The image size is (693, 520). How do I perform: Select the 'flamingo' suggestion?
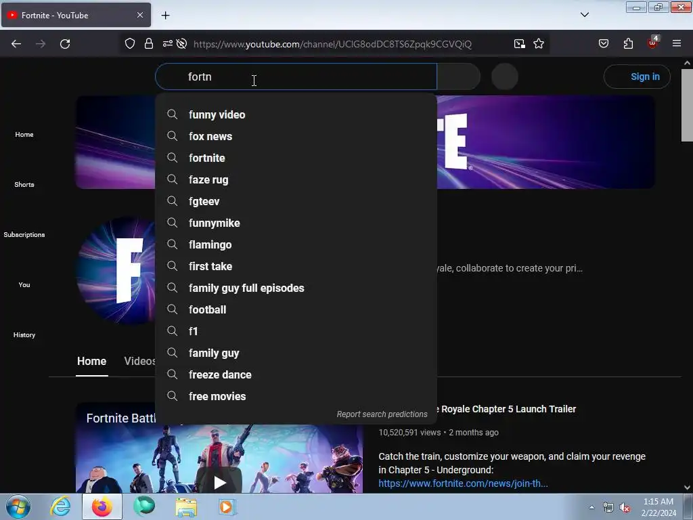coord(296,244)
